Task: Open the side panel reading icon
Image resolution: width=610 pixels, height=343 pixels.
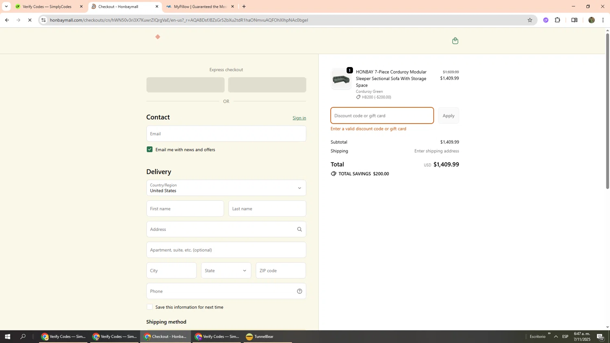Action: click(574, 20)
